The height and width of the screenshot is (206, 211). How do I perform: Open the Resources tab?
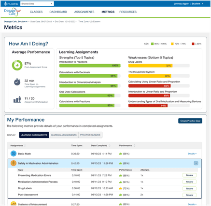click(128, 12)
